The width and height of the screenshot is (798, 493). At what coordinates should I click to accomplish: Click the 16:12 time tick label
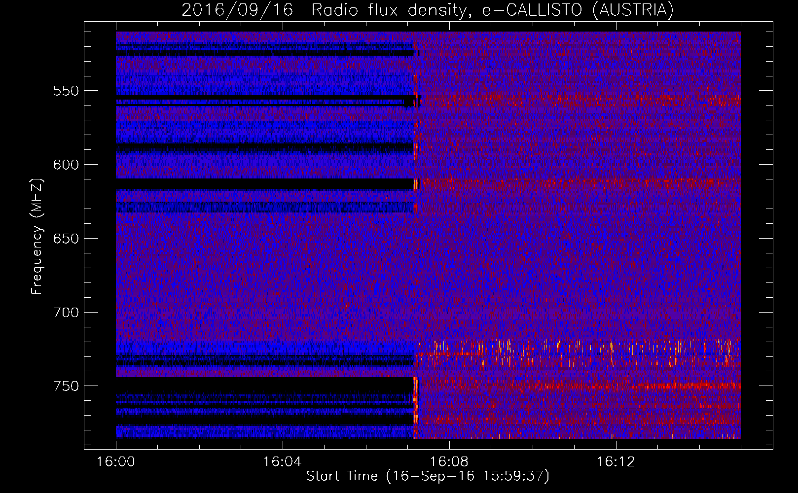pos(616,462)
